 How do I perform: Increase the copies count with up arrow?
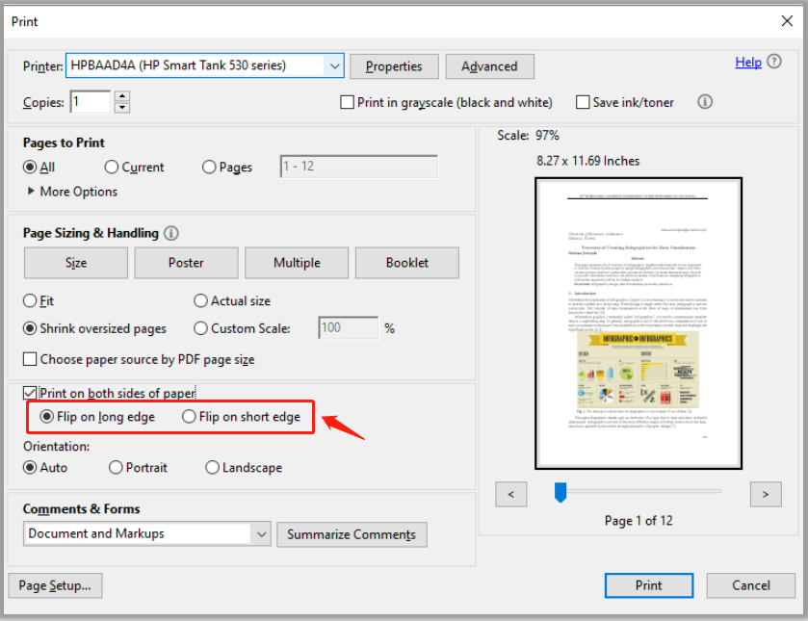point(122,96)
